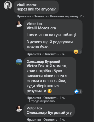Click Ответить under the гугл таблиці reply

tap(50, 54)
